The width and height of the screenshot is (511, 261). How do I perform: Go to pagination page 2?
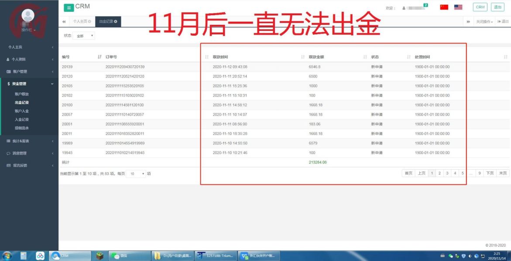pyautogui.click(x=439, y=173)
